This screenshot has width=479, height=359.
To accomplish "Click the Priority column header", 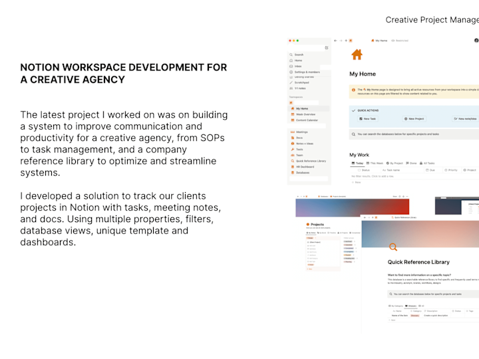I will point(451,170).
